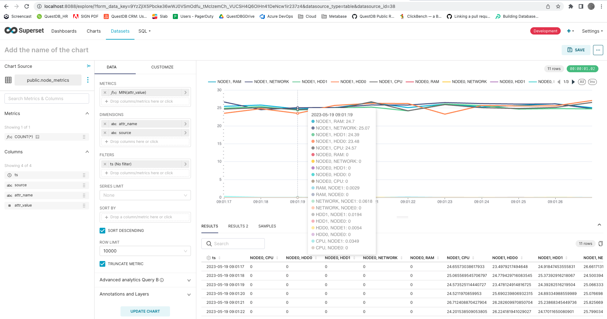This screenshot has height=319, width=607.
Task: Select all legend series with All button
Action: click(x=582, y=82)
